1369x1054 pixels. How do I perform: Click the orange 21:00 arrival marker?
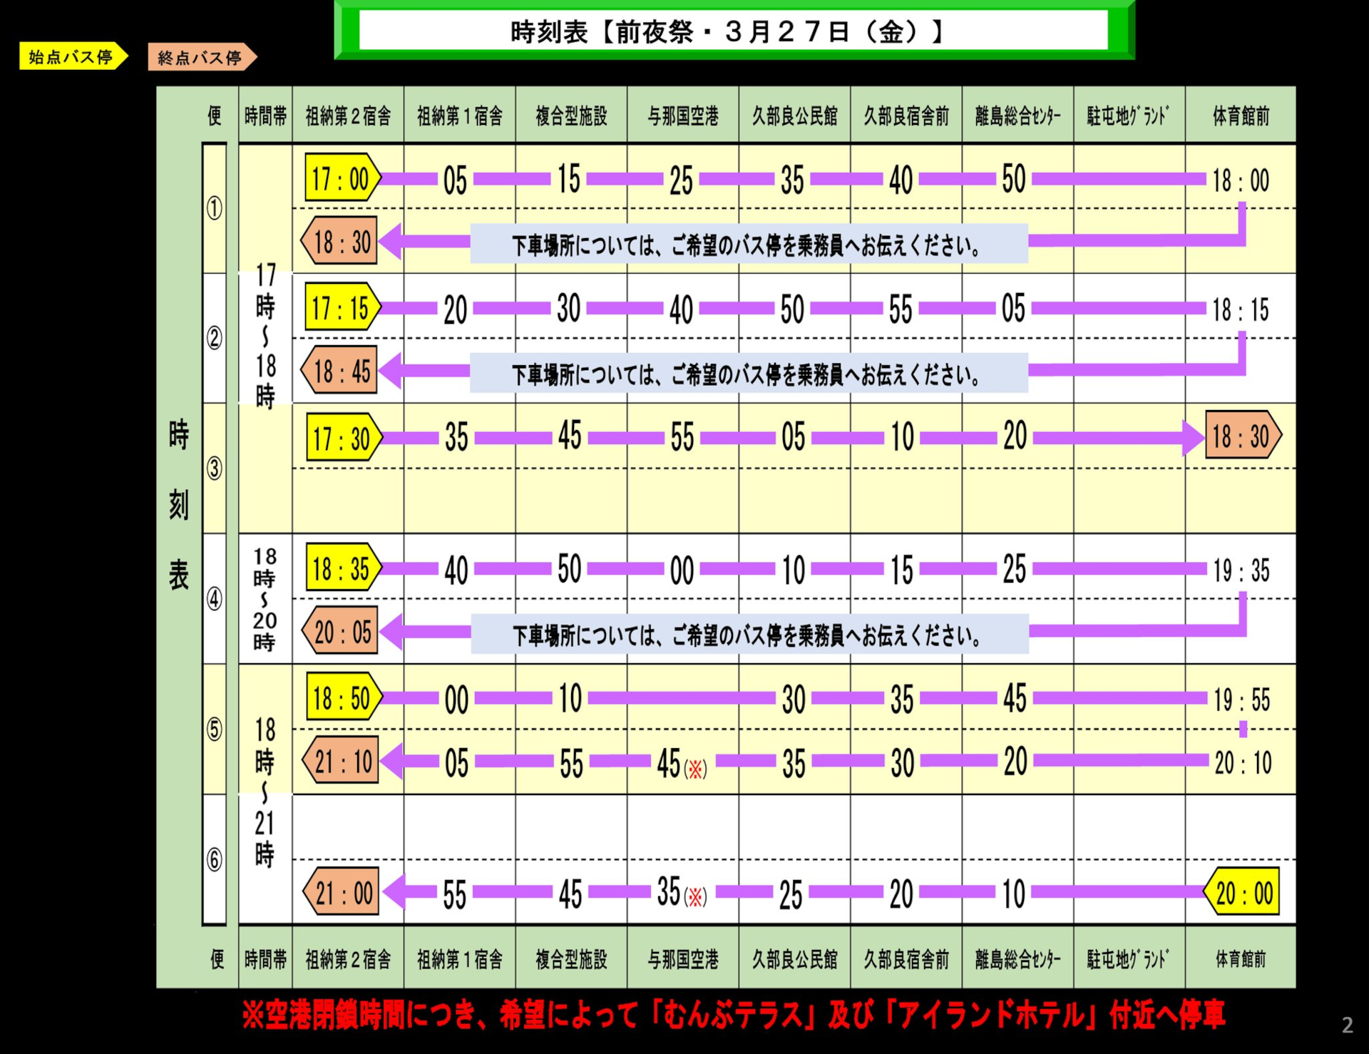342,892
